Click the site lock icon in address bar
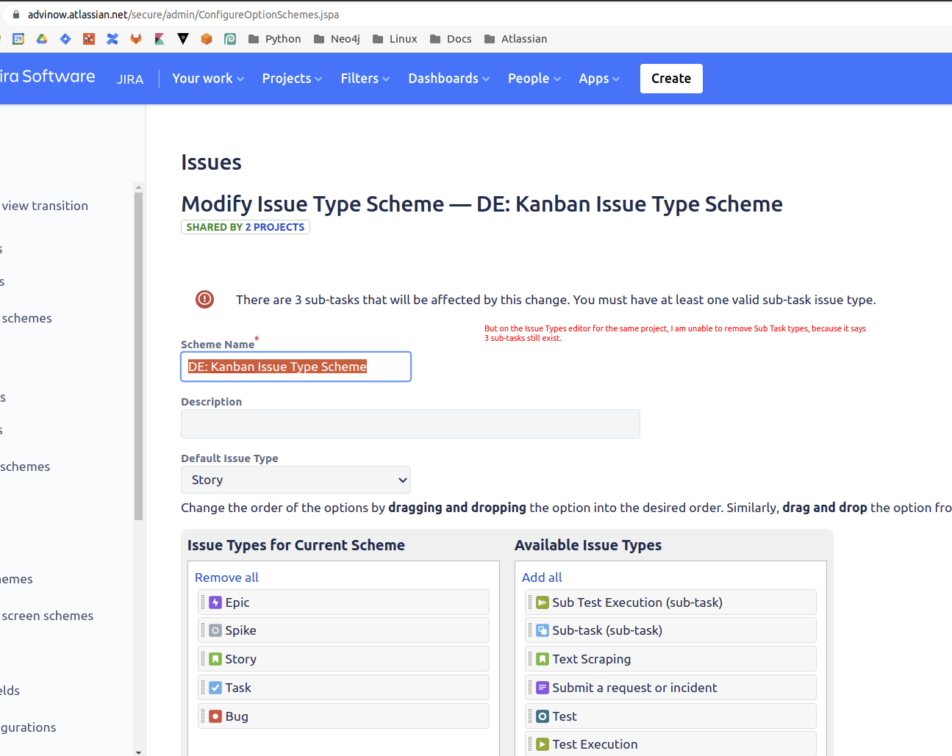 pyautogui.click(x=16, y=14)
